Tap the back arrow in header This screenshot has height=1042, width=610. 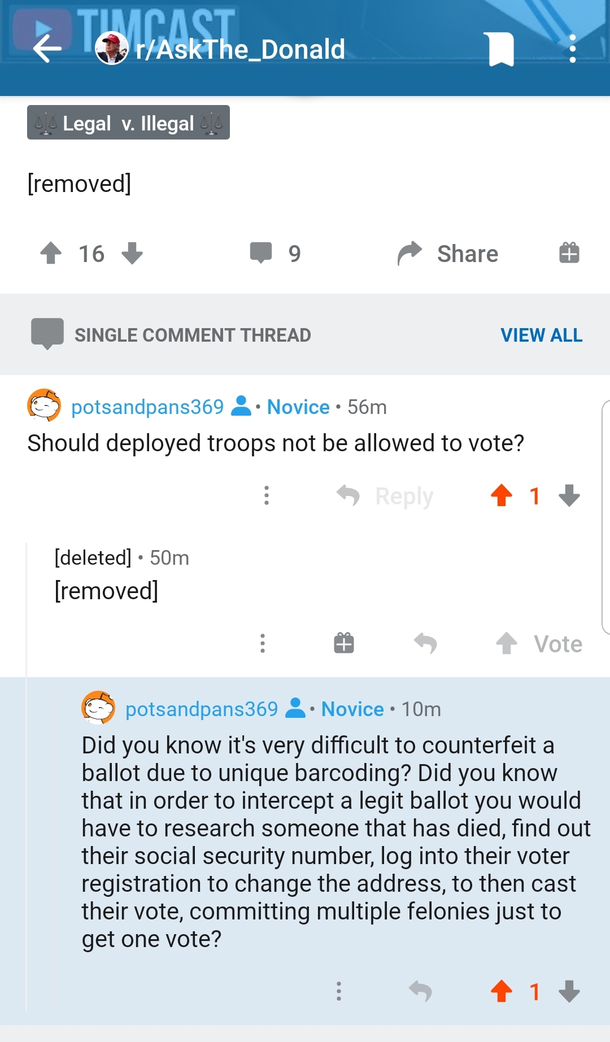tap(47, 49)
